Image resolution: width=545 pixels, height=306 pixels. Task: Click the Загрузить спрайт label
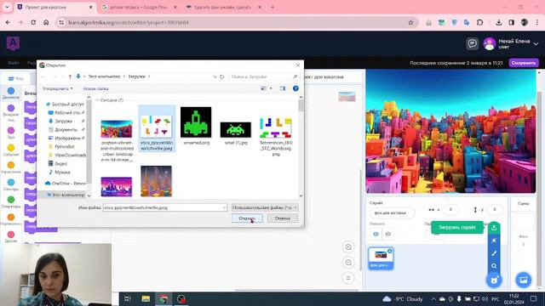click(x=457, y=228)
